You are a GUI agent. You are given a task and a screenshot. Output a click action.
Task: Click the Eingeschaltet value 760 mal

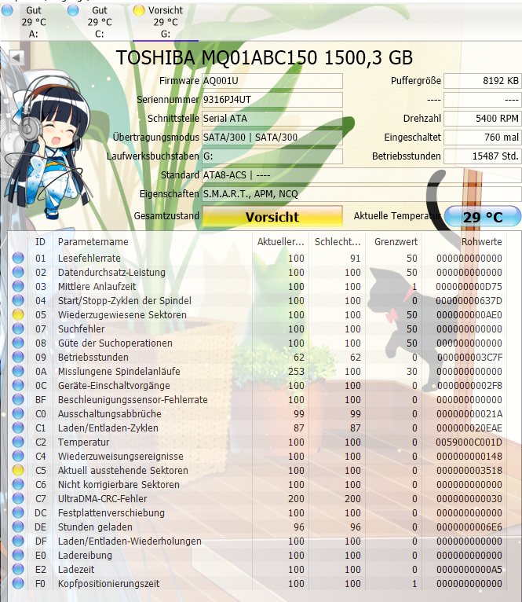483,138
